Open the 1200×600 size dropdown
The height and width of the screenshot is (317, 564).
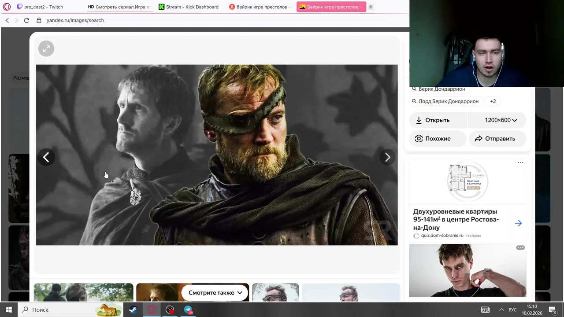(x=497, y=120)
